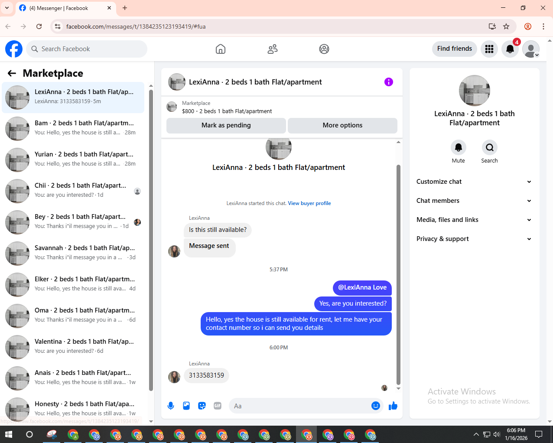
Task: Open the View buyer profile link
Action: pyautogui.click(x=309, y=203)
